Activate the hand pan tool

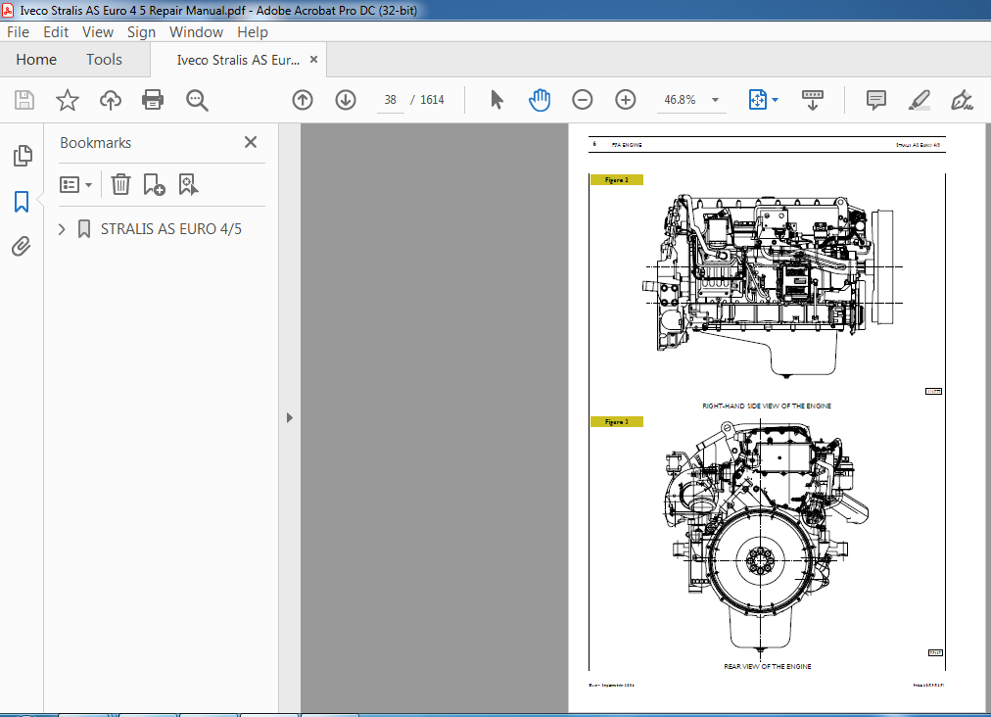coord(540,100)
